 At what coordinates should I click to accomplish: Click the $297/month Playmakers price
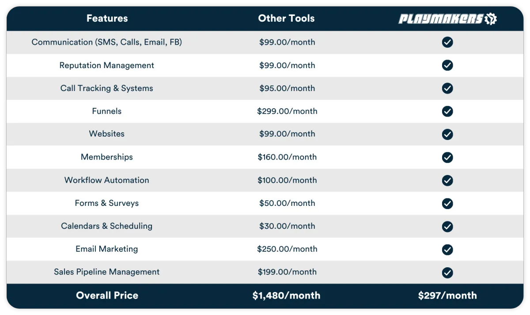pos(447,296)
